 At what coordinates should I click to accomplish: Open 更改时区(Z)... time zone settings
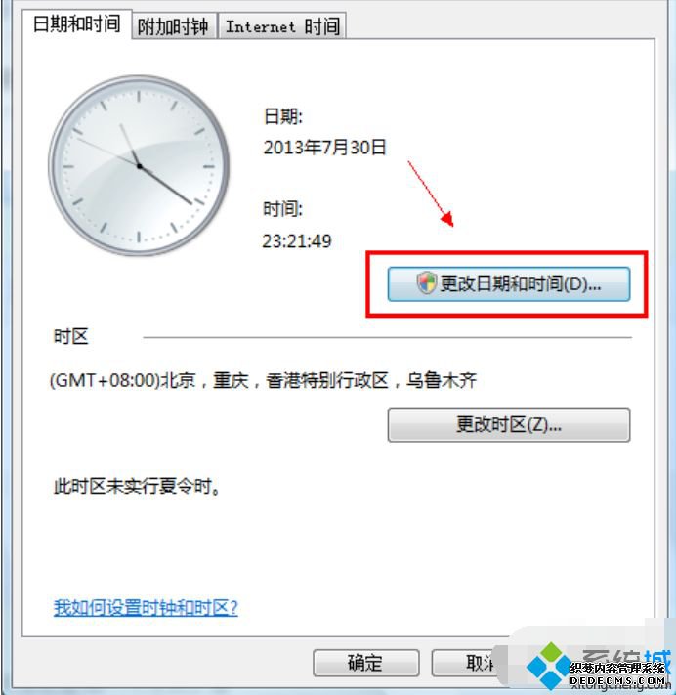pyautogui.click(x=509, y=424)
